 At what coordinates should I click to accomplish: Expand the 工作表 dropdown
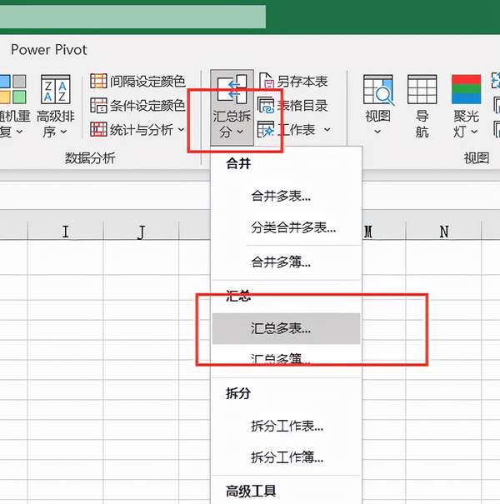tap(327, 130)
